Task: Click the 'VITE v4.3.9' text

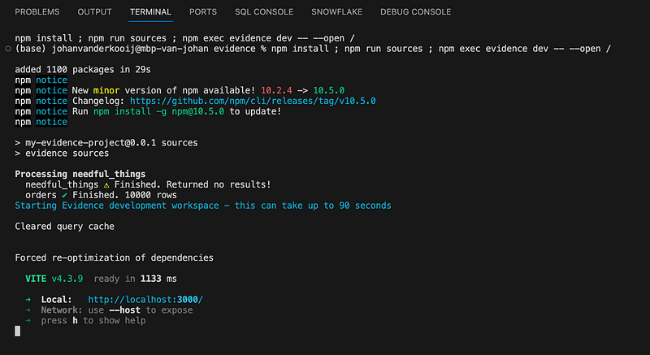Action: tap(54, 279)
